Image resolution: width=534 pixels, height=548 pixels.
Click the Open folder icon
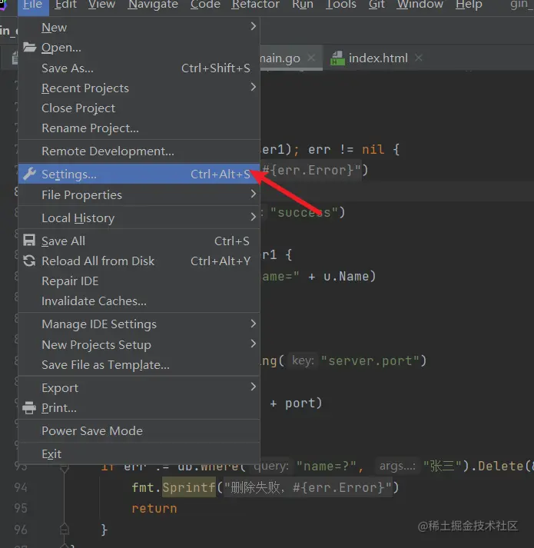point(30,47)
